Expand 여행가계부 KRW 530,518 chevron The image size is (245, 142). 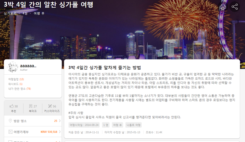click(60, 132)
